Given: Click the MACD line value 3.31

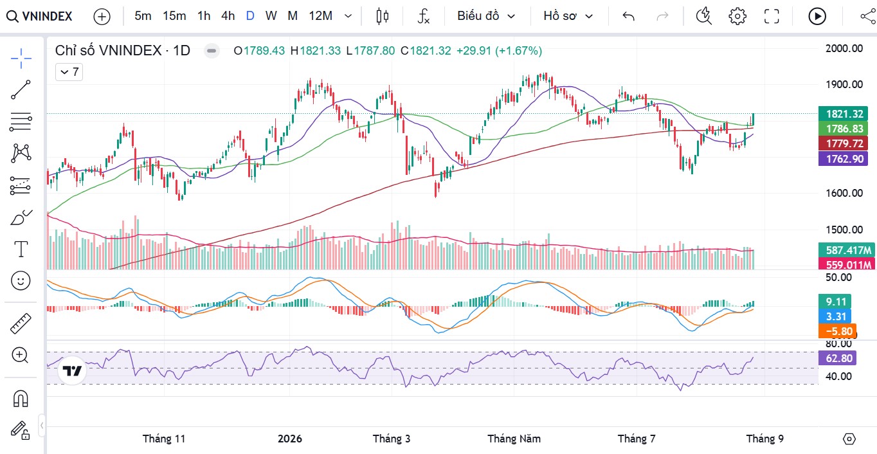Looking at the screenshot, I should [835, 316].
